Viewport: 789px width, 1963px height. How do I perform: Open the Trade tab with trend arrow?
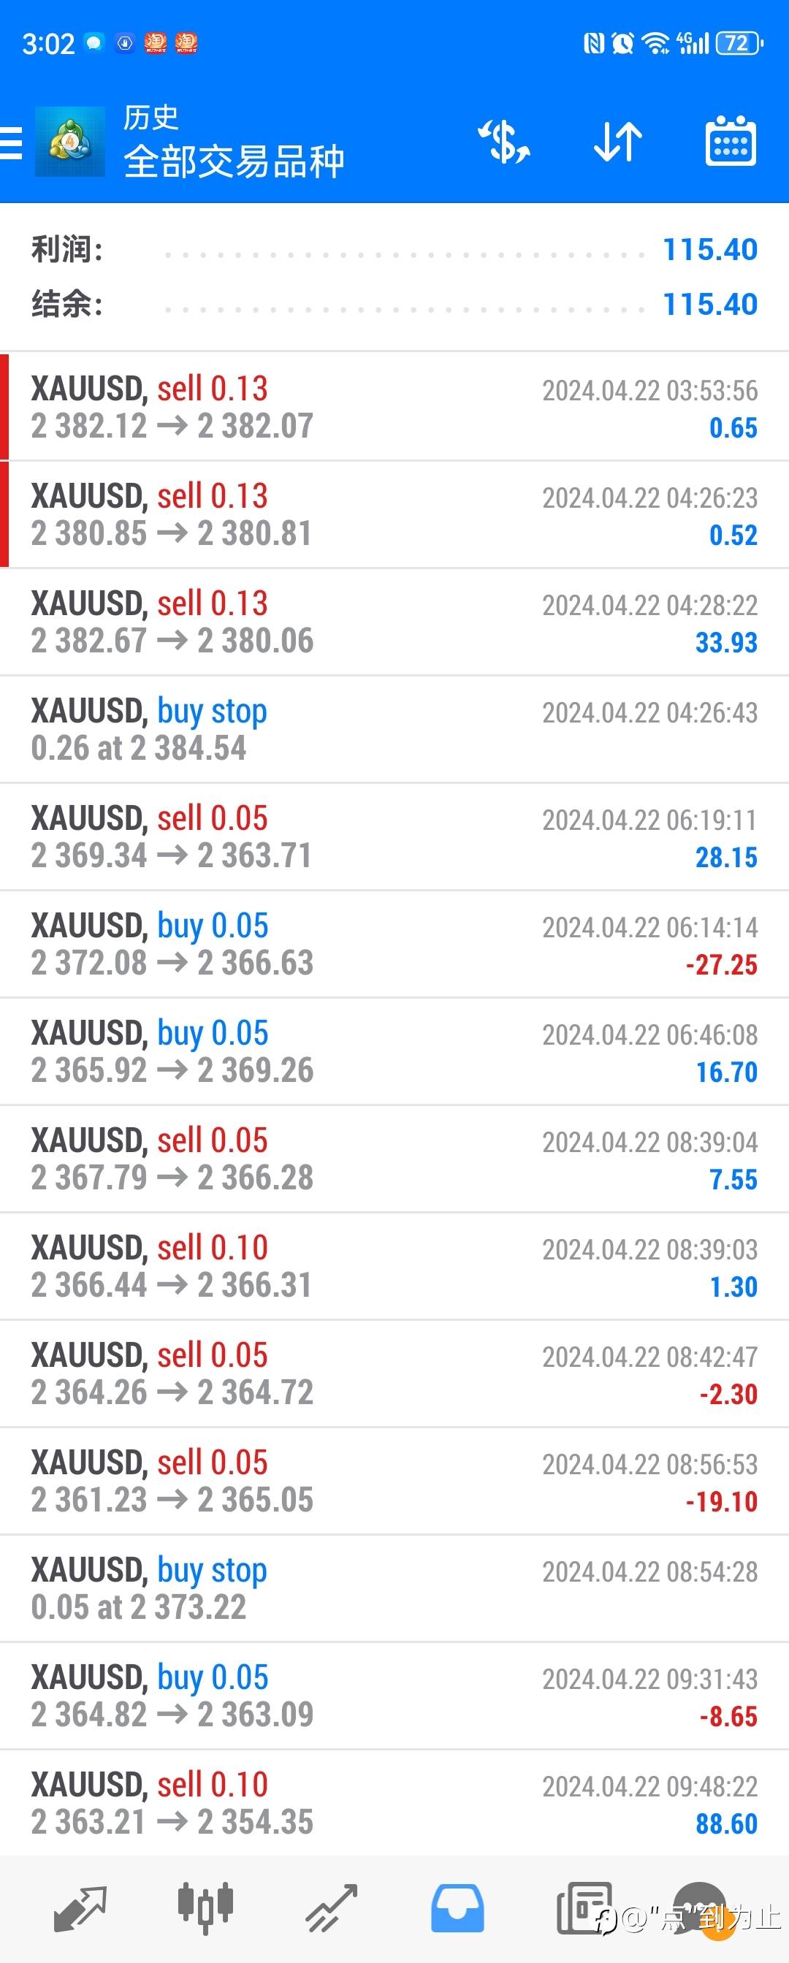pos(331,1910)
